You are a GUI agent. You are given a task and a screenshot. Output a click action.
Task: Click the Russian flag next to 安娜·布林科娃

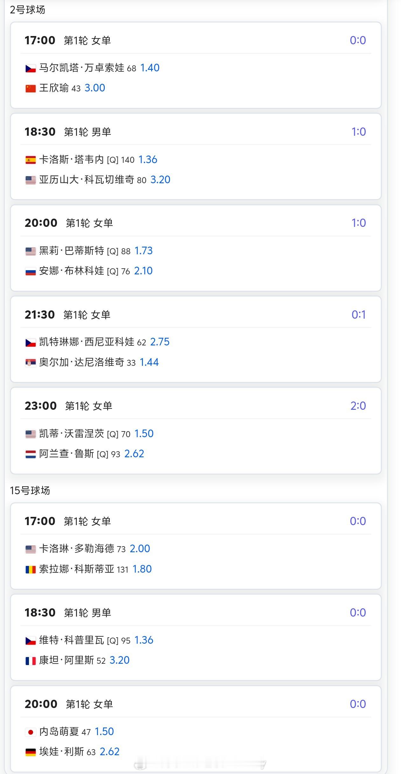pos(31,271)
